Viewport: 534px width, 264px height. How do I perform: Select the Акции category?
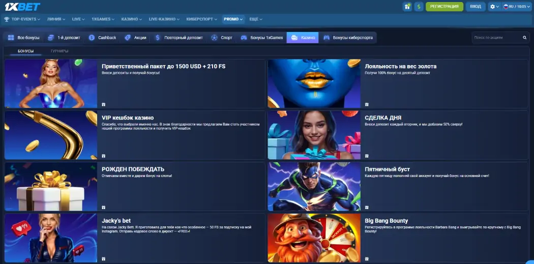pyautogui.click(x=136, y=38)
